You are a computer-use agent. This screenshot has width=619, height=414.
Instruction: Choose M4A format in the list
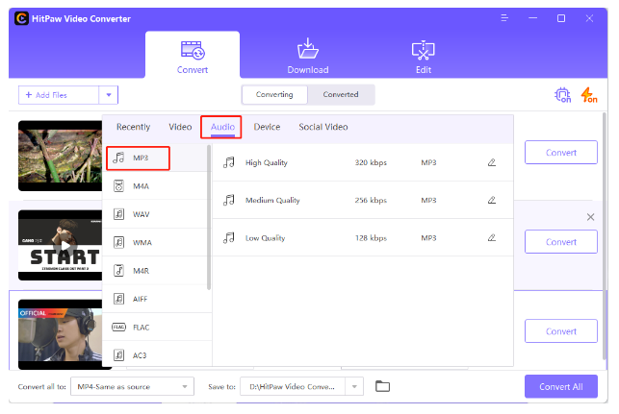pyautogui.click(x=155, y=186)
